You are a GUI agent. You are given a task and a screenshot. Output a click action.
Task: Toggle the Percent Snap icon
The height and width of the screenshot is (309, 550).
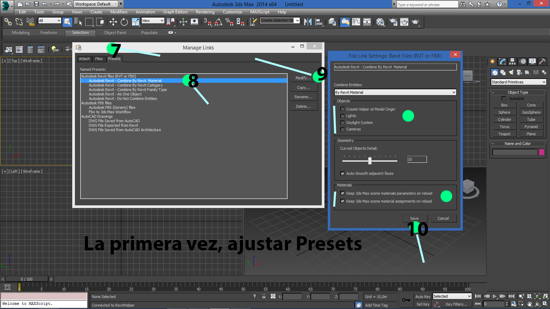click(x=229, y=22)
